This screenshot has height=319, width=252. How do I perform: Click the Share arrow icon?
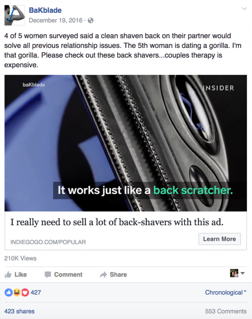click(103, 275)
